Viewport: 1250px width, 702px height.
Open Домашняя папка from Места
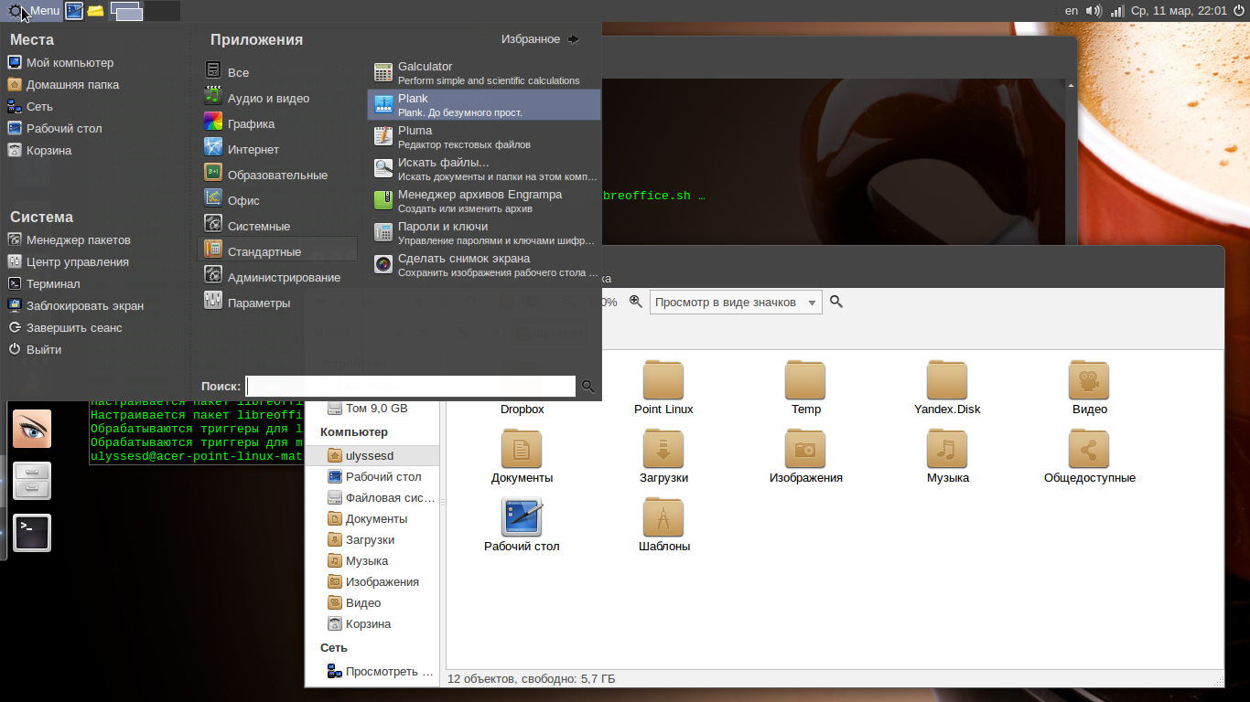point(63,85)
